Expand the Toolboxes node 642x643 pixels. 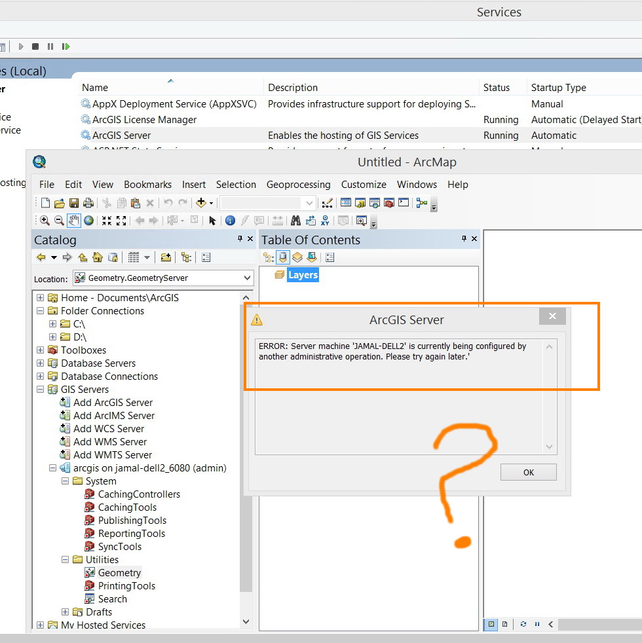[40, 350]
